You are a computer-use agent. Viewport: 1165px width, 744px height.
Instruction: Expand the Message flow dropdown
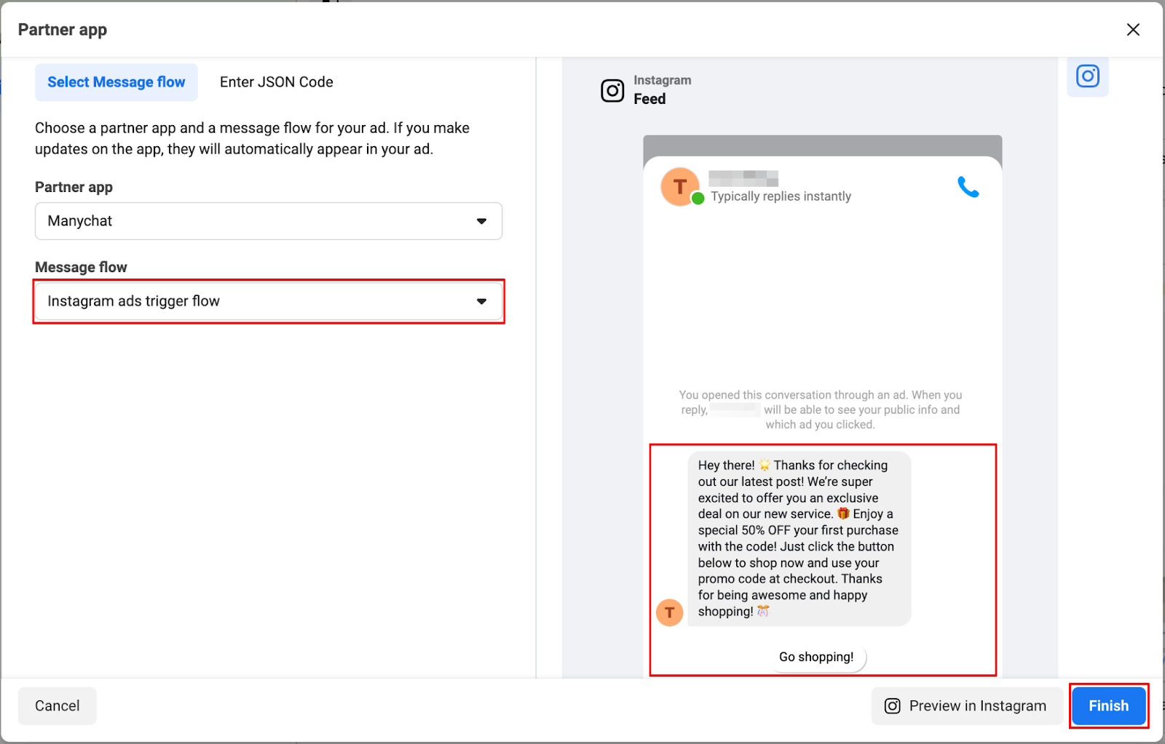(269, 301)
